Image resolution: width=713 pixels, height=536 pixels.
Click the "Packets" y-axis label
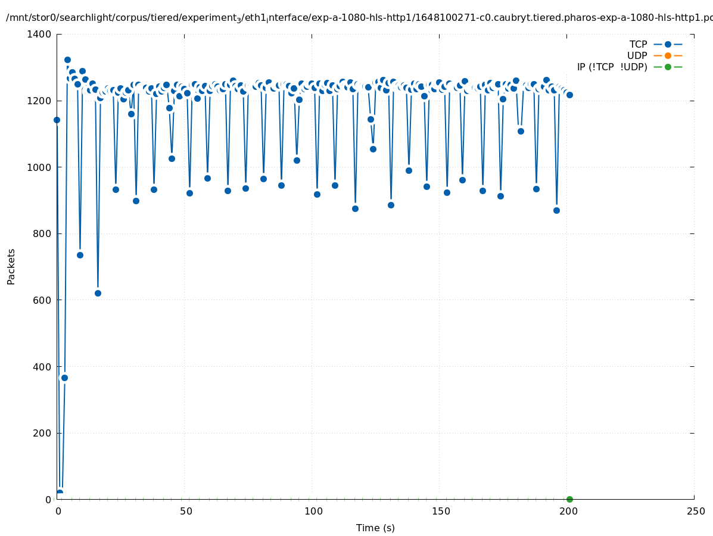11,266
